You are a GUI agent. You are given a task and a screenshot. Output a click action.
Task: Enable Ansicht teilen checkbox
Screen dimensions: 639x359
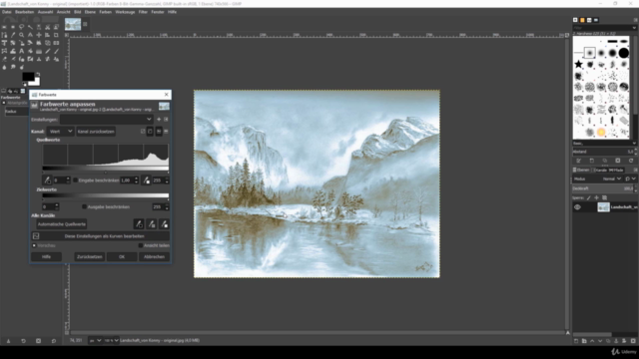[x=141, y=245]
